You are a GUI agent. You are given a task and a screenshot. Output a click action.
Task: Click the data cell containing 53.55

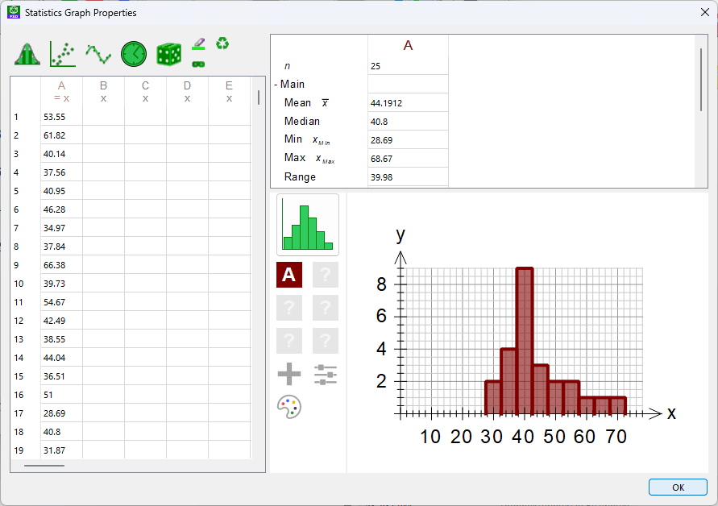click(61, 117)
